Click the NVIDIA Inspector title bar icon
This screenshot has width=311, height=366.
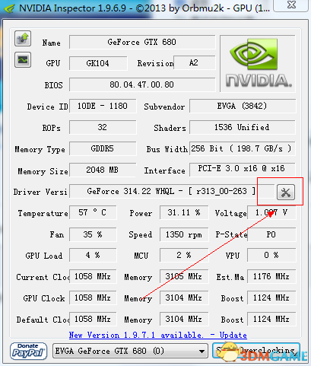point(10,9)
